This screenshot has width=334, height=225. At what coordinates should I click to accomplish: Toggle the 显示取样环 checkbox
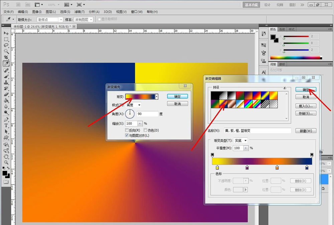point(99,19)
